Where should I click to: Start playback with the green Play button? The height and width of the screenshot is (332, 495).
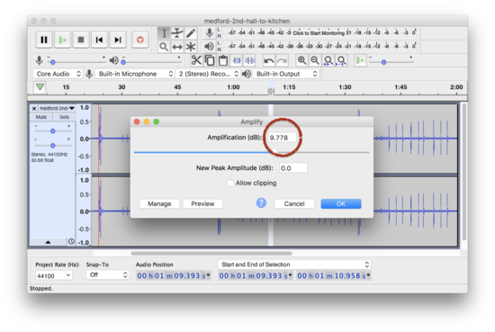tap(62, 40)
